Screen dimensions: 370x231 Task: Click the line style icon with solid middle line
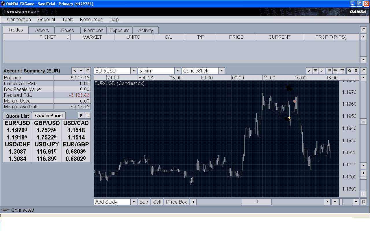pyautogui.click(x=336, y=71)
